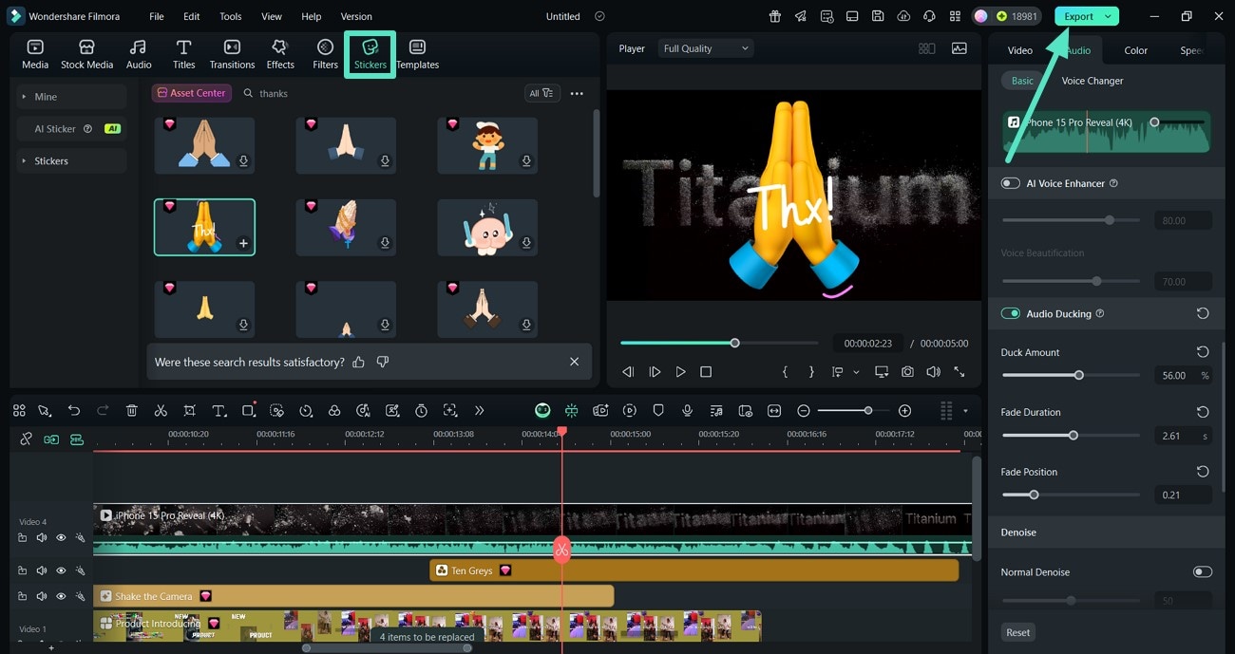Take a snapshot with camera icon
The height and width of the screenshot is (654, 1235).
point(908,372)
